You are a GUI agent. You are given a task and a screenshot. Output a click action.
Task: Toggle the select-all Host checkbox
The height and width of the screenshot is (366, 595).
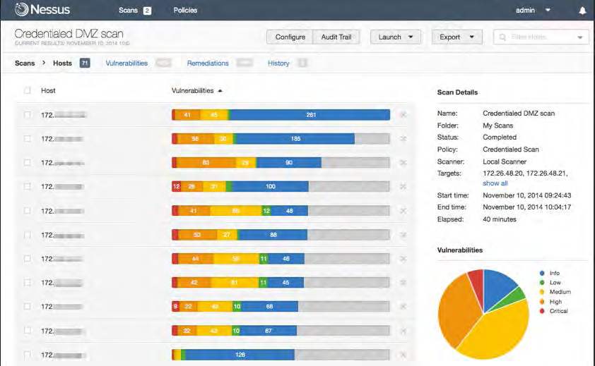click(27, 90)
